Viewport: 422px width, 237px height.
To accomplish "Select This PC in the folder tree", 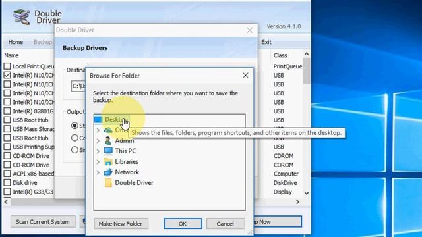I will 125,151.
